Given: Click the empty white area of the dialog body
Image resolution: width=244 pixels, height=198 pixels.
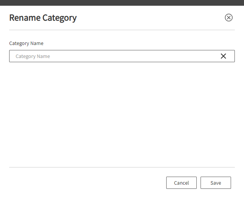Looking at the screenshot, I should click(122, 114).
